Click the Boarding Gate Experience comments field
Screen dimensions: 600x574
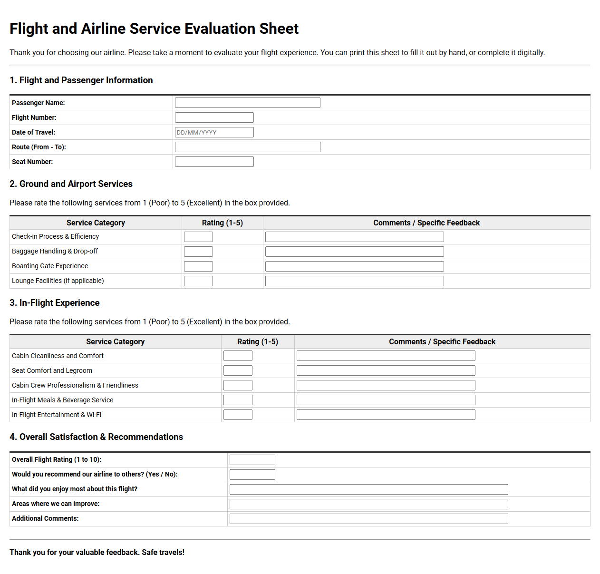tap(354, 266)
